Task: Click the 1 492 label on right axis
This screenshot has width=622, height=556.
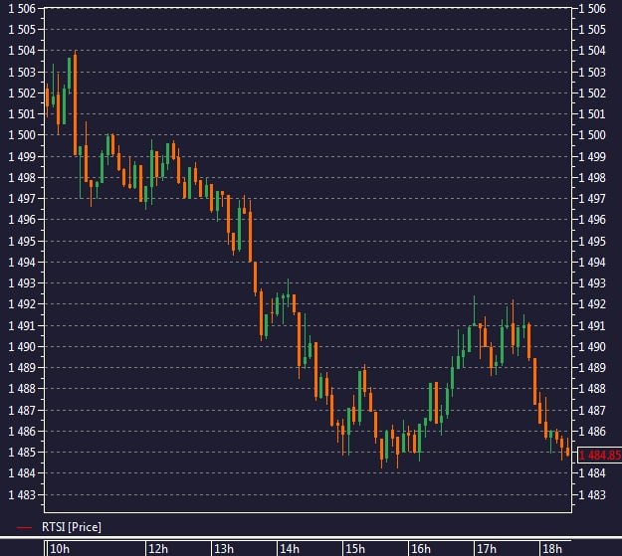Action: (x=592, y=304)
